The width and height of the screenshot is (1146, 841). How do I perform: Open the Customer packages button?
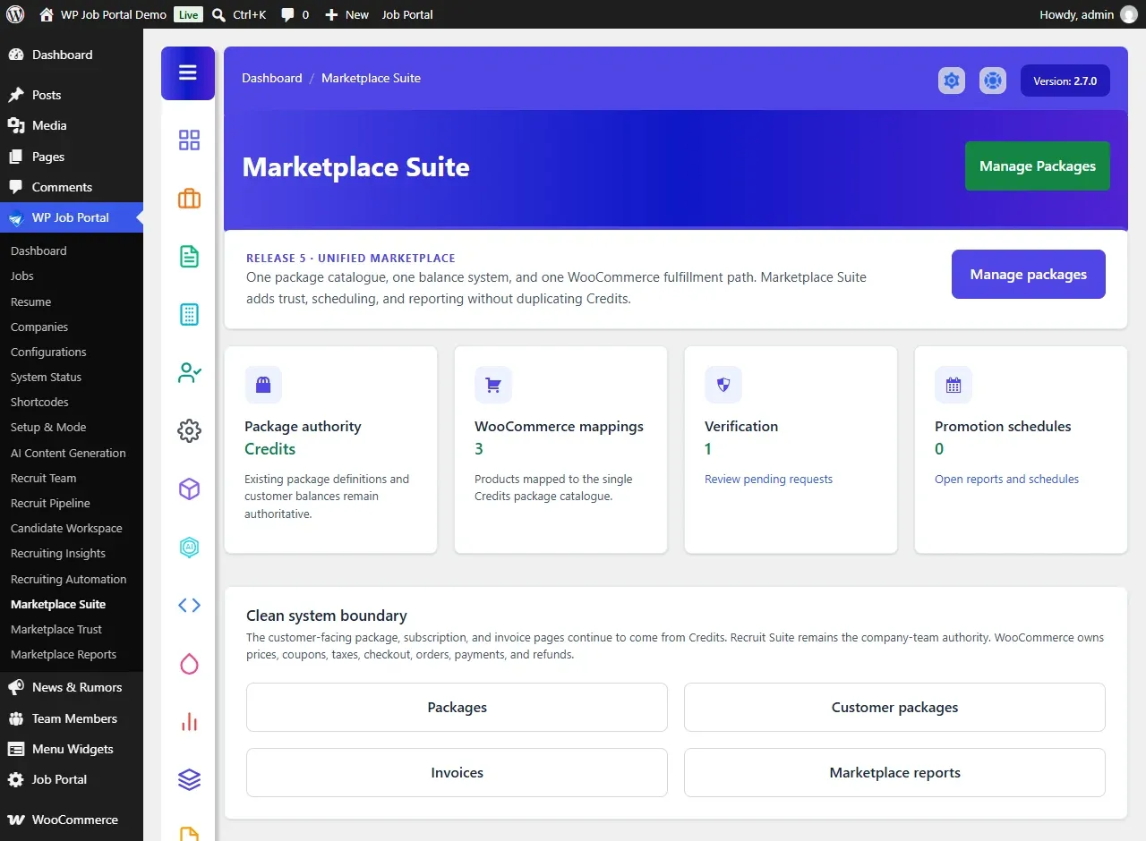pos(894,708)
